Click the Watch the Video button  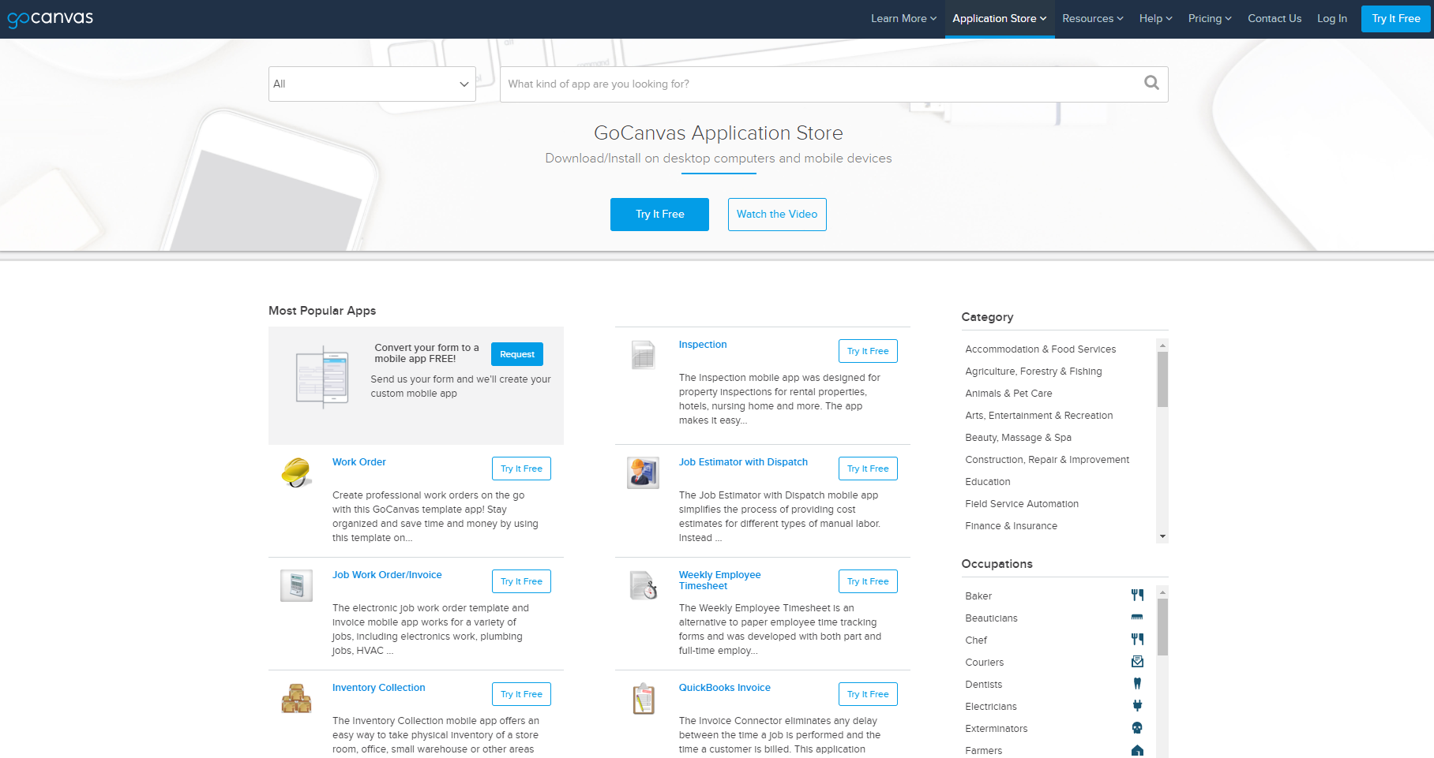(x=776, y=214)
